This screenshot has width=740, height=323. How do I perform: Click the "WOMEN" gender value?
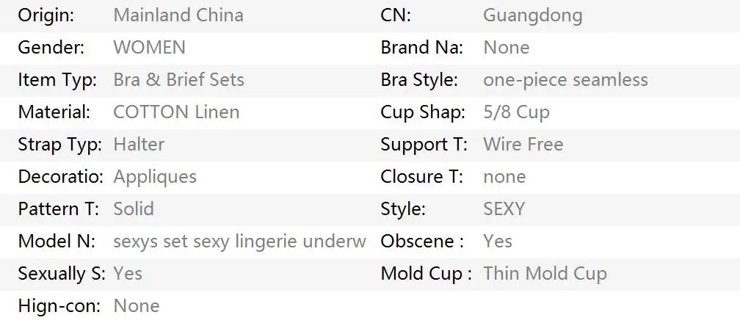pos(149,48)
